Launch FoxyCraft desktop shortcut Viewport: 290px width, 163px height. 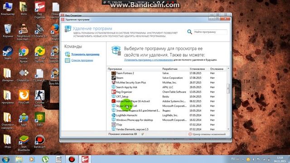click(24, 97)
